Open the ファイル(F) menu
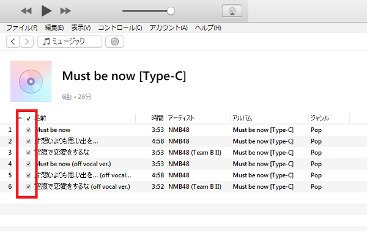The image size is (367, 231). click(22, 28)
